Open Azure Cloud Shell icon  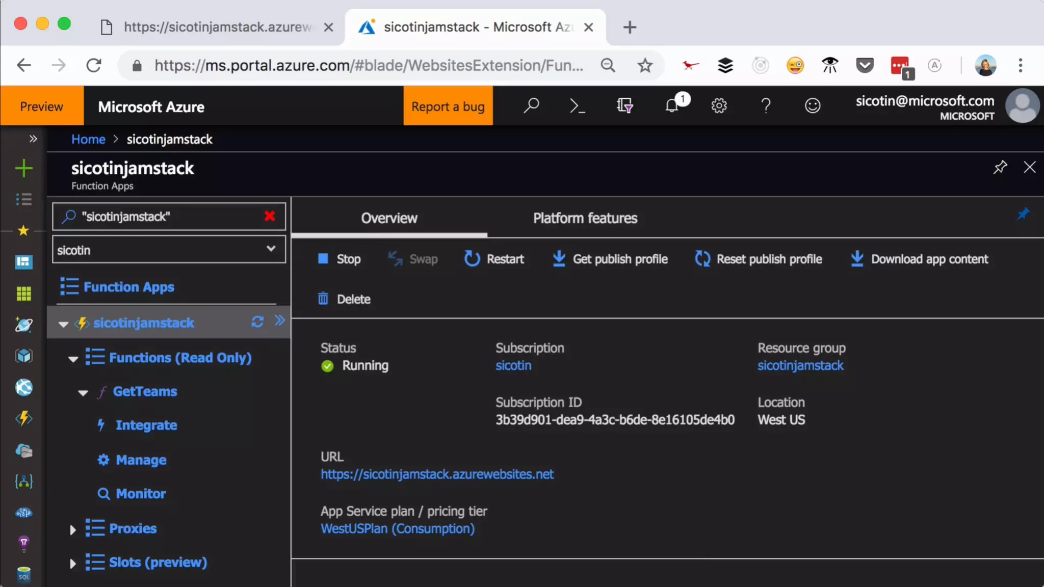(x=577, y=106)
